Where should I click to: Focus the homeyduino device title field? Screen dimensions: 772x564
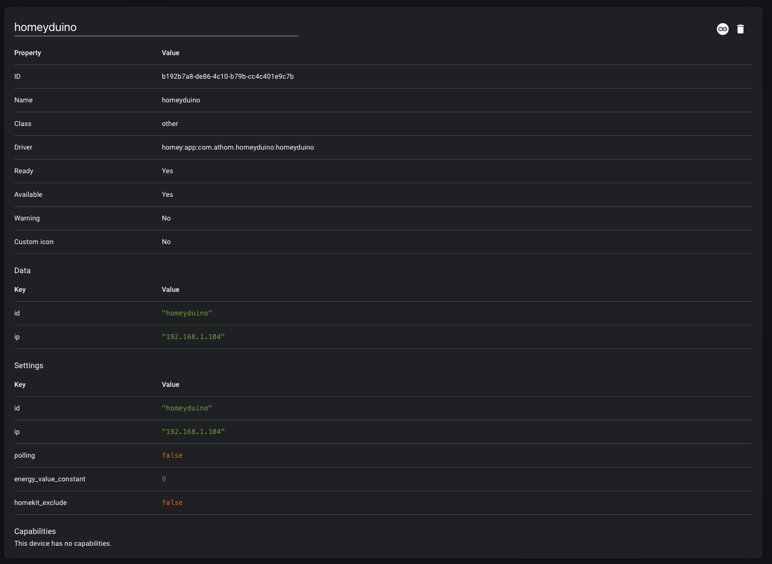point(155,28)
